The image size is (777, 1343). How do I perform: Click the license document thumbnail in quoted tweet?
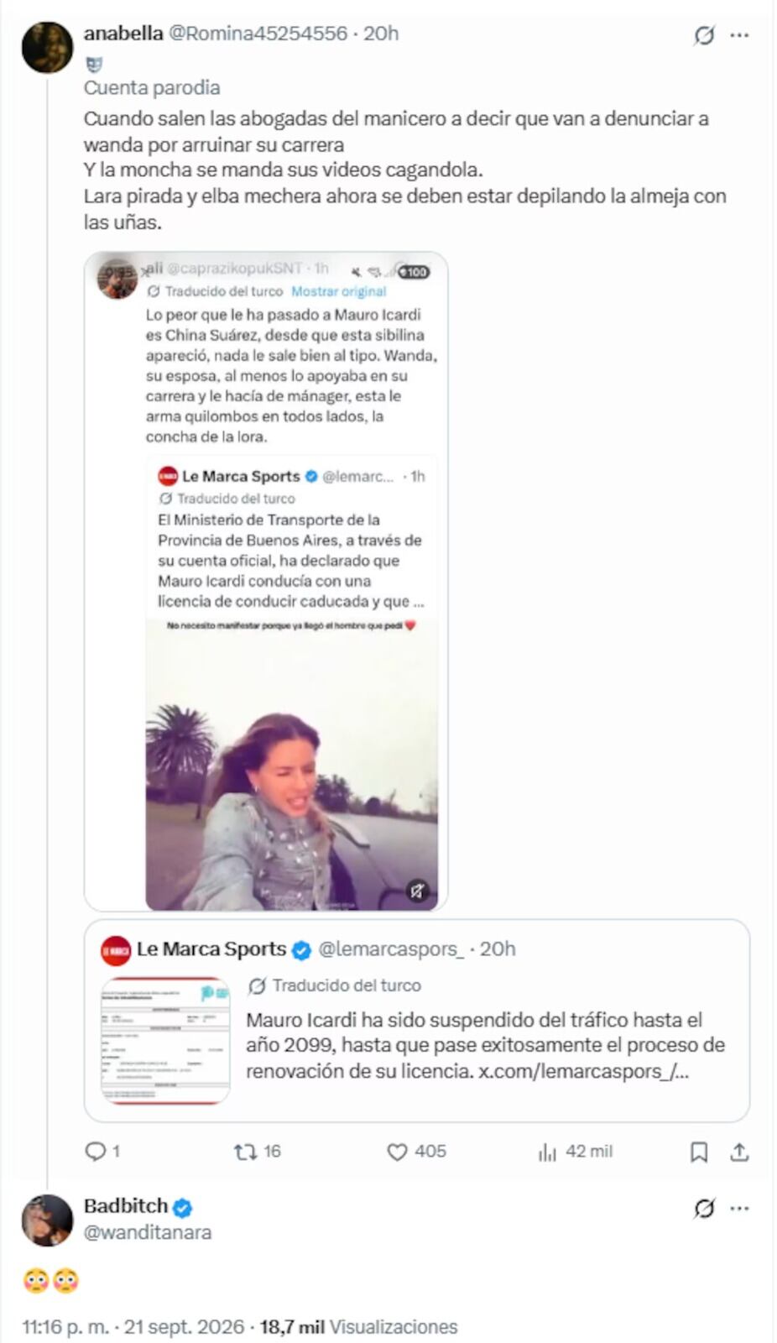(x=165, y=1040)
